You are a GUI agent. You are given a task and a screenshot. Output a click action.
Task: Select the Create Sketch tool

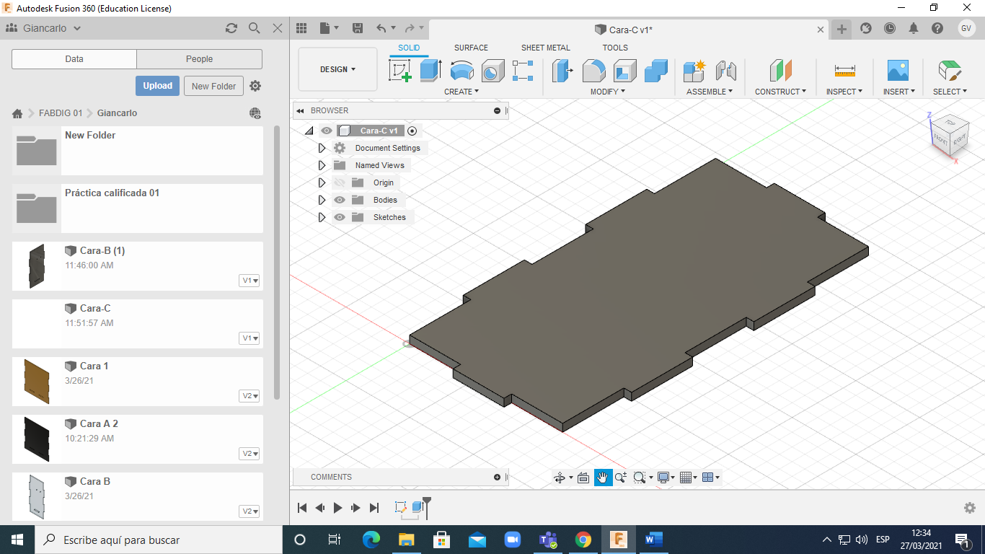399,71
